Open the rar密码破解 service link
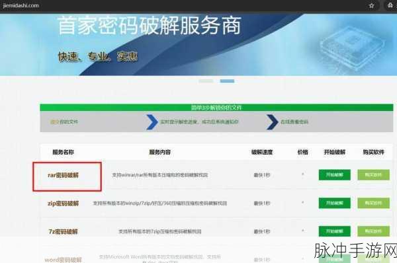This screenshot has height=263, width=397. click(x=64, y=175)
